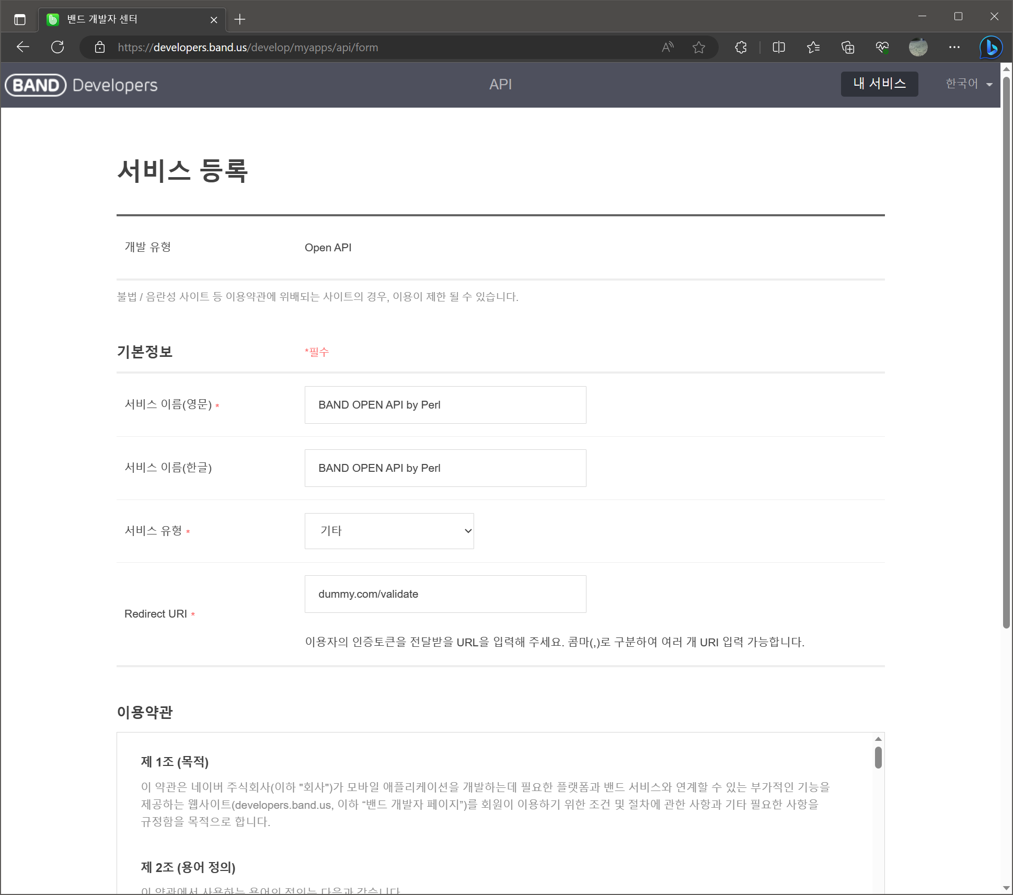Select the 밴드 개발자 센터 browser tab

coord(132,20)
